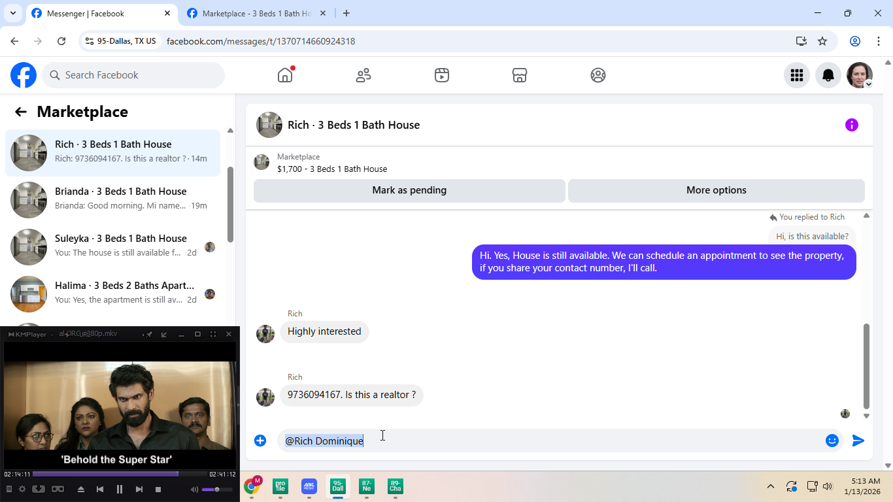Send the message with the arrow icon
Image resolution: width=893 pixels, height=502 pixels.
(858, 441)
